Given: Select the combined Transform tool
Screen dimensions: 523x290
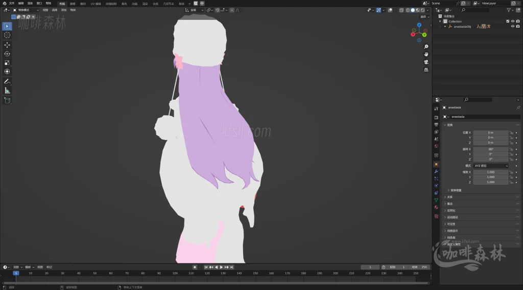Looking at the screenshot, I should point(7,72).
